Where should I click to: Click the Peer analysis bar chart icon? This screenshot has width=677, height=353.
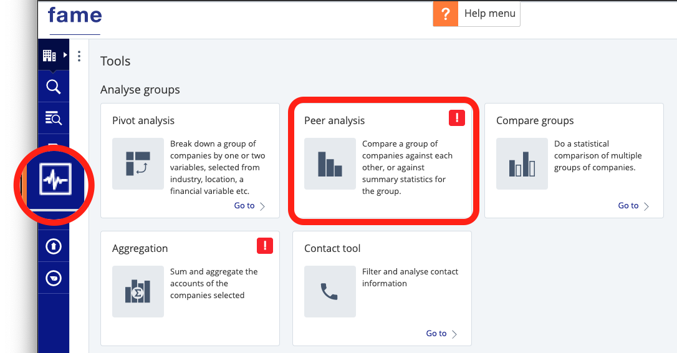(x=330, y=163)
